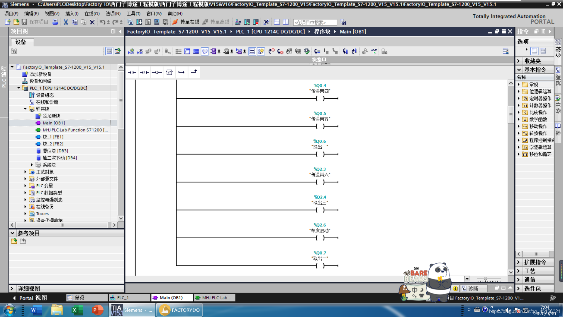Image resolution: width=563 pixels, height=317 pixels.
Task: Open the 工具(T) menu
Action: (133, 14)
